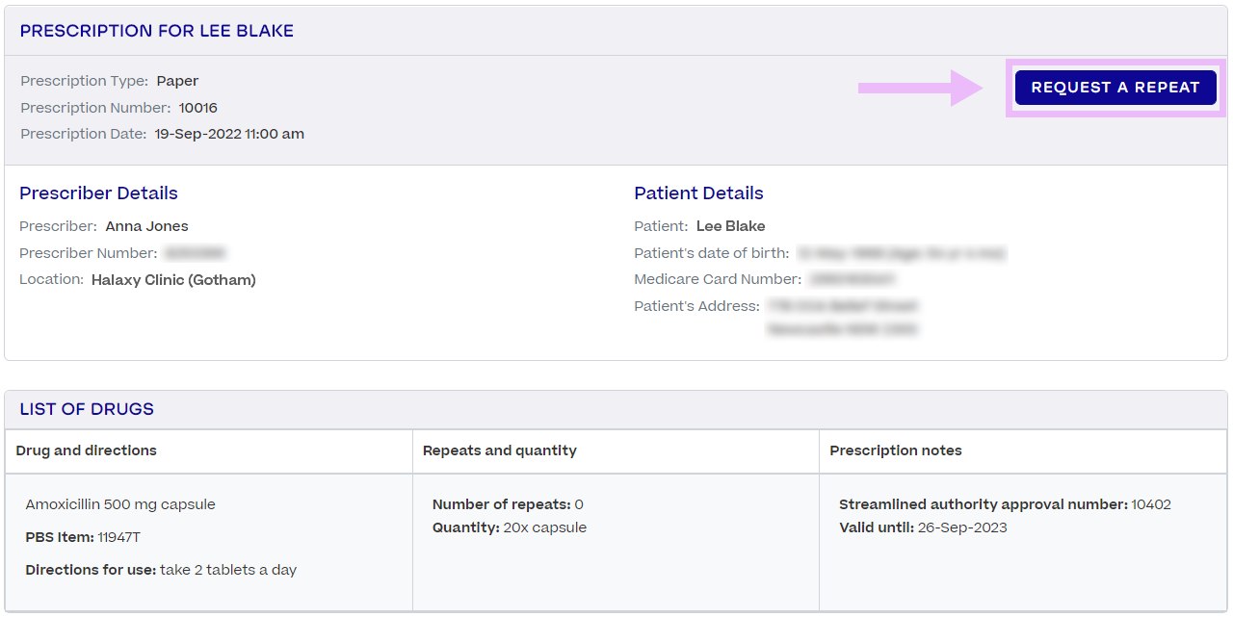Click prescriber name Anna Jones
This screenshot has width=1233, height=617.
click(x=146, y=226)
